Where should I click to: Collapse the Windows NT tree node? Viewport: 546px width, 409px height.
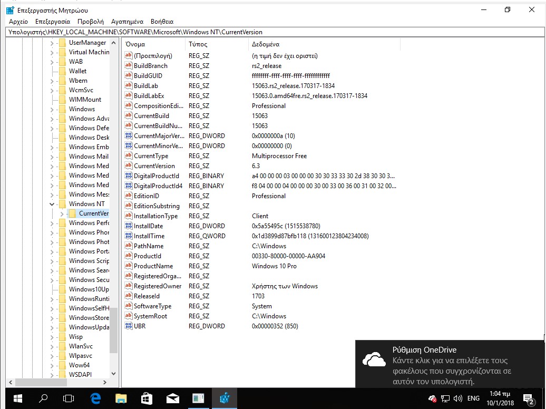(x=52, y=204)
